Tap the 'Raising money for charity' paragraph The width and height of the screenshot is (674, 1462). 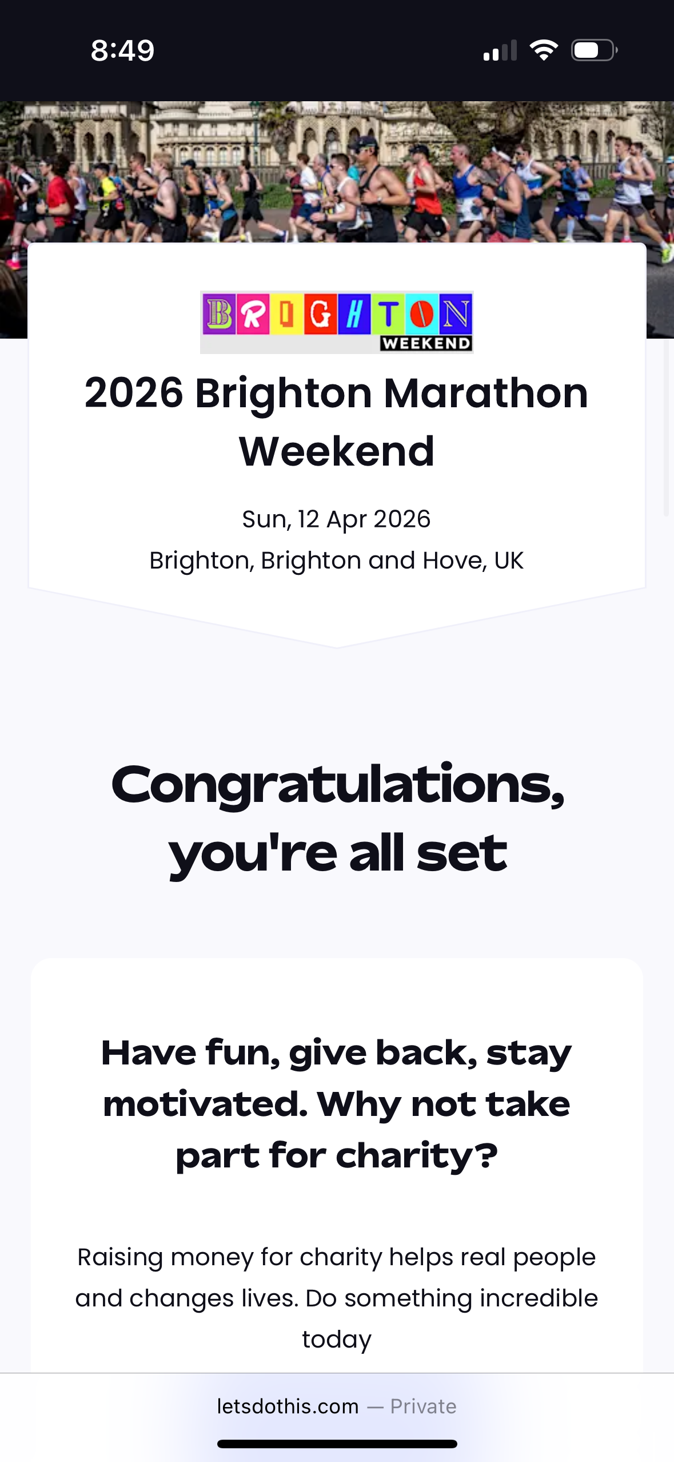tap(337, 1298)
